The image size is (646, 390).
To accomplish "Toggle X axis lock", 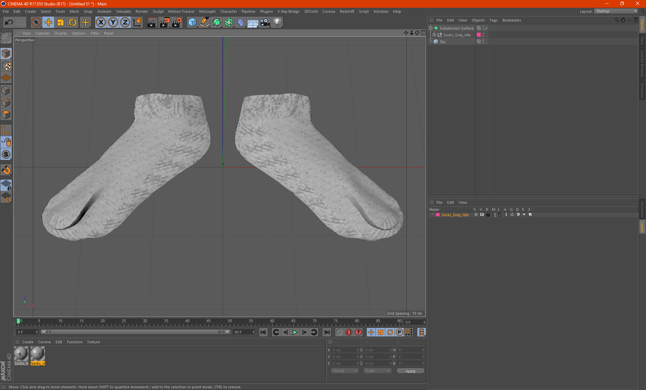I will (x=101, y=23).
